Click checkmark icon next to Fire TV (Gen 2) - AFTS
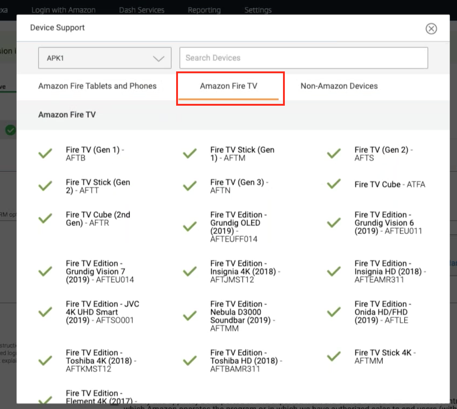Viewport: 457px width, 409px height. 334,154
